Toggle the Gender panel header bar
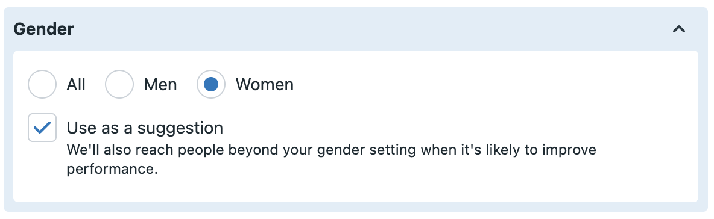Image resolution: width=714 pixels, height=219 pixels. click(356, 29)
